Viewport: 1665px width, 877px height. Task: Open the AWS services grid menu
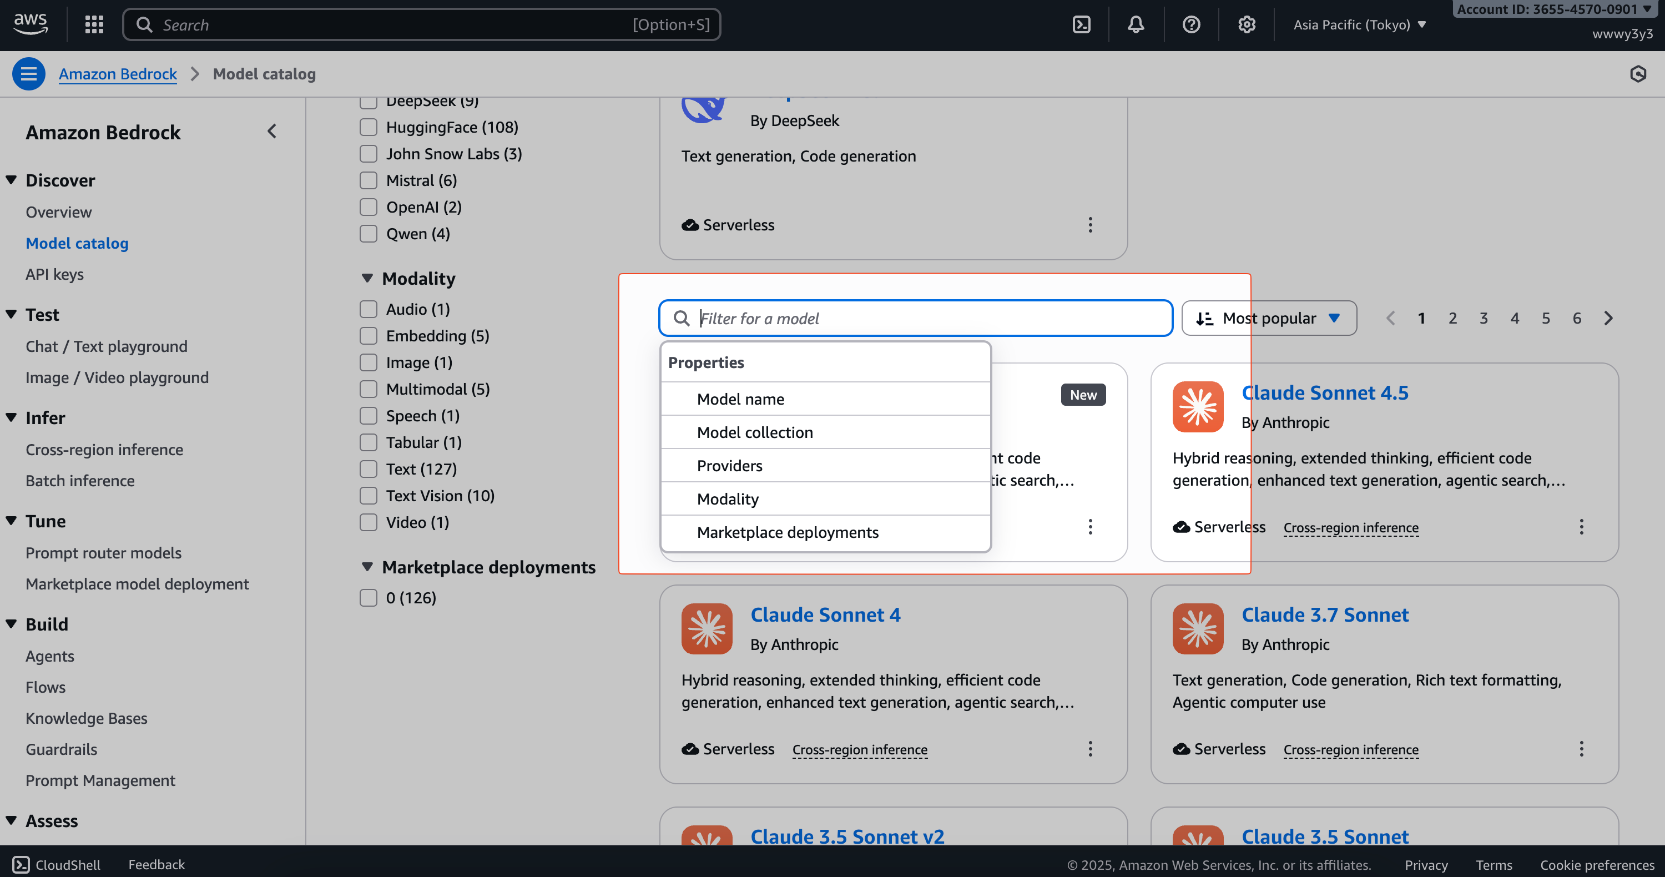94,24
